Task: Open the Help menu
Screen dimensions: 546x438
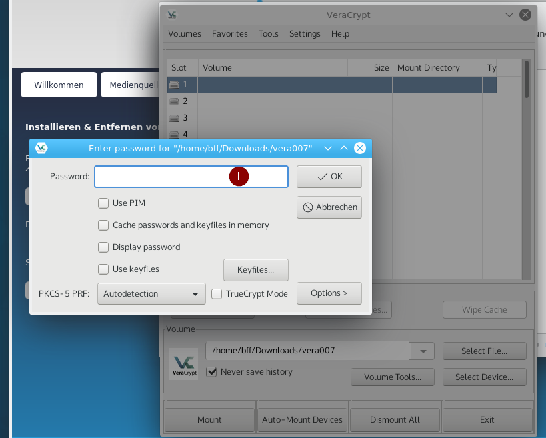Action: click(340, 34)
